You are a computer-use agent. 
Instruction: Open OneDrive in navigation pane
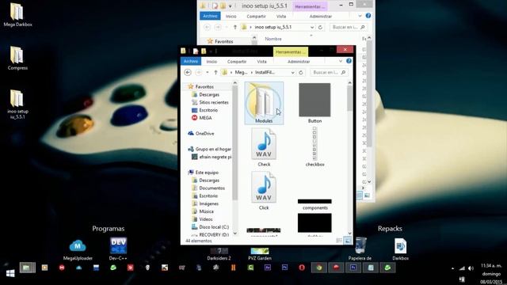[204, 134]
